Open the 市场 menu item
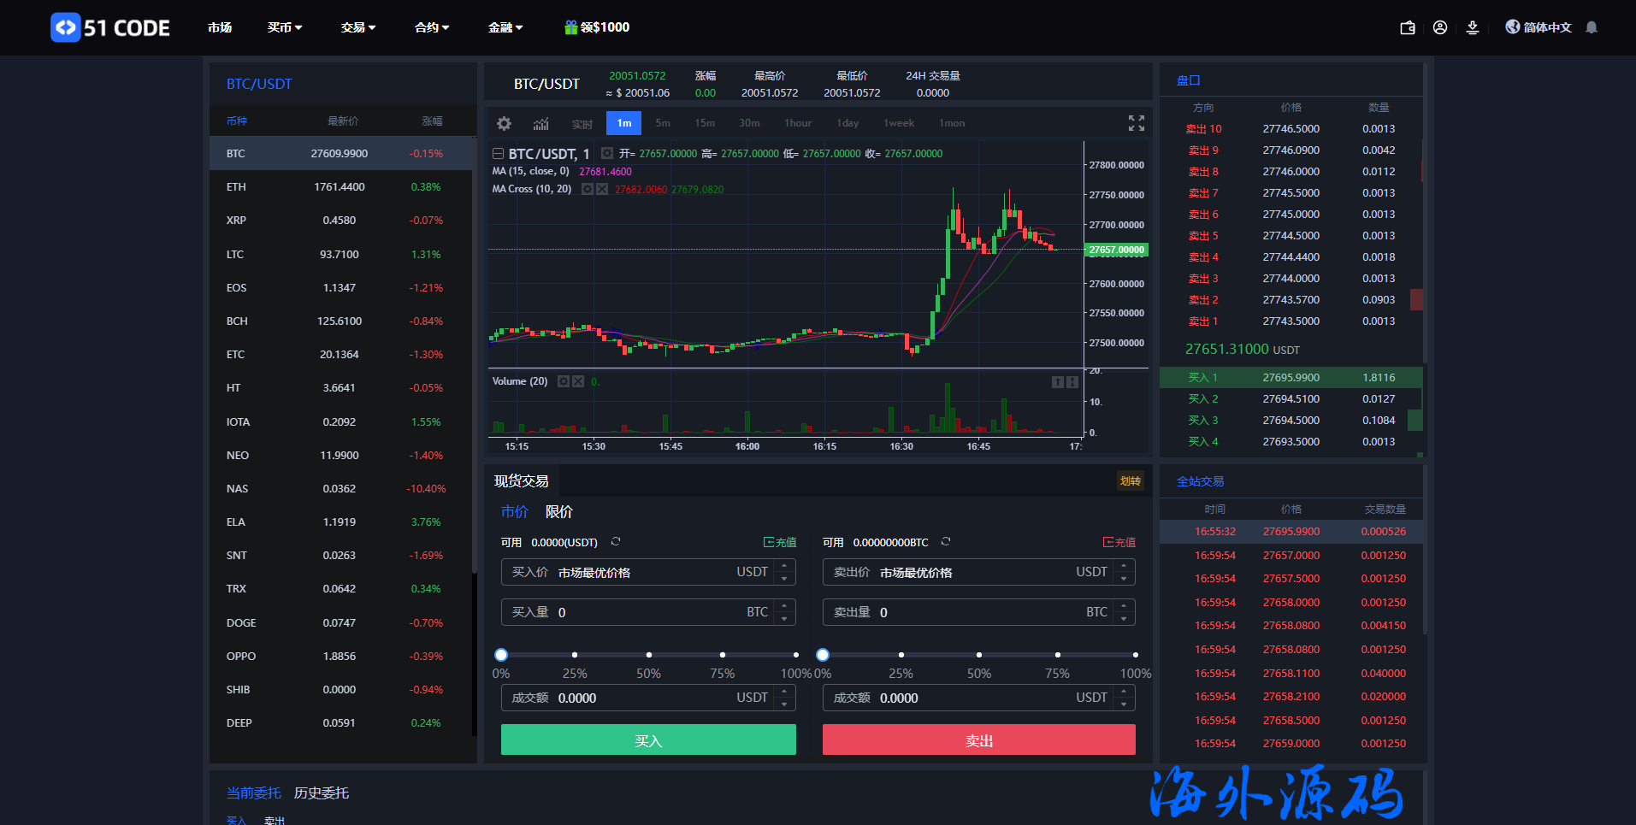The image size is (1636, 825). coord(220,27)
